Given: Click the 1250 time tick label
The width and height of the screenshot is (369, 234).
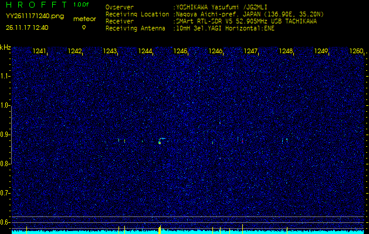Looking at the screenshot, I should click(356, 51).
